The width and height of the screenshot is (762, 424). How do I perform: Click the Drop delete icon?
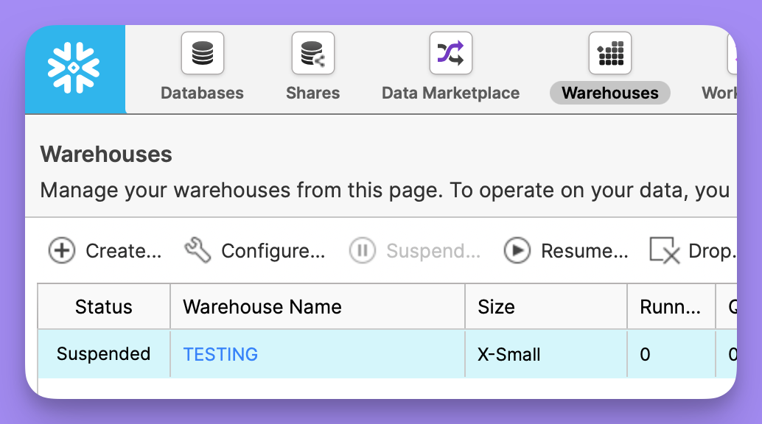pos(664,250)
